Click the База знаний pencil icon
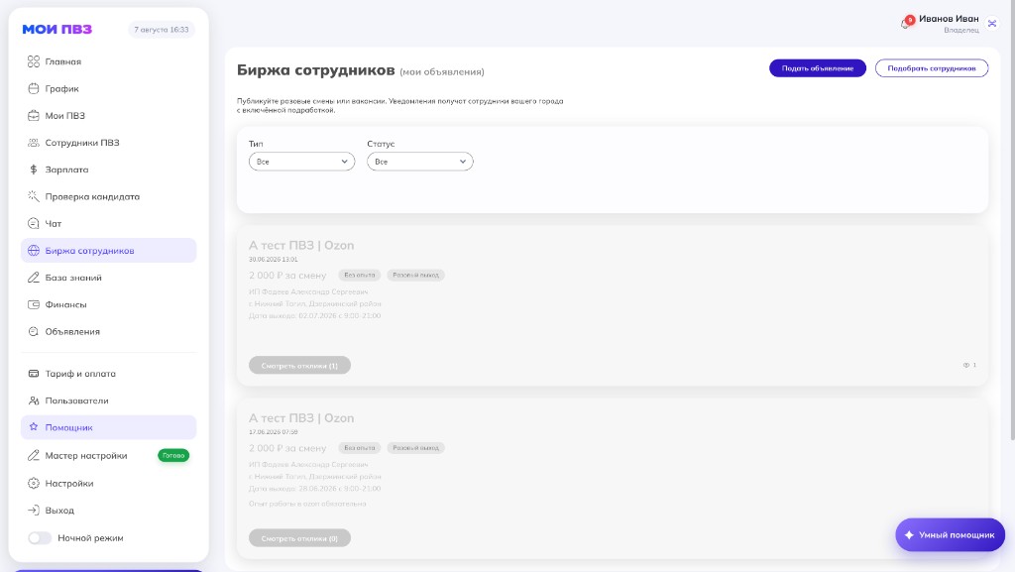Screen dimensions: 1015x572 point(34,278)
